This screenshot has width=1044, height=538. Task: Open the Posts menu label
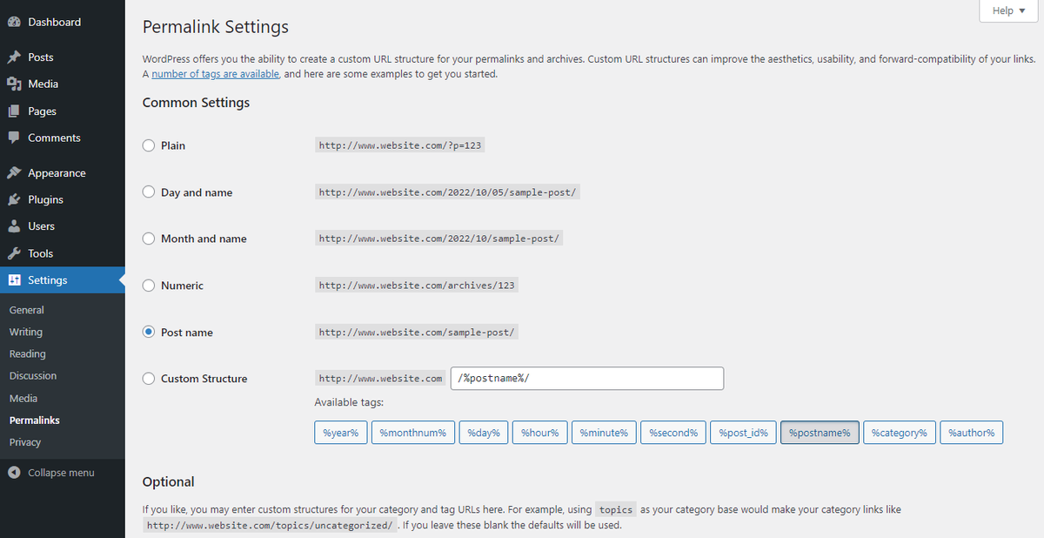tap(41, 57)
